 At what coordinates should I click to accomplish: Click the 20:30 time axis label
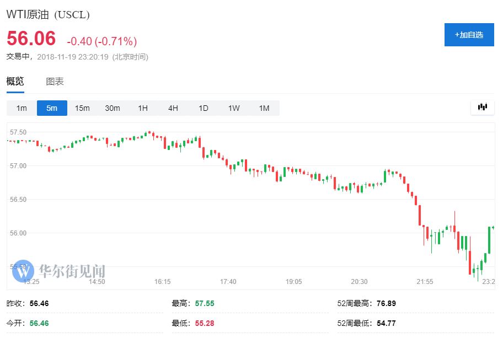coord(359,282)
